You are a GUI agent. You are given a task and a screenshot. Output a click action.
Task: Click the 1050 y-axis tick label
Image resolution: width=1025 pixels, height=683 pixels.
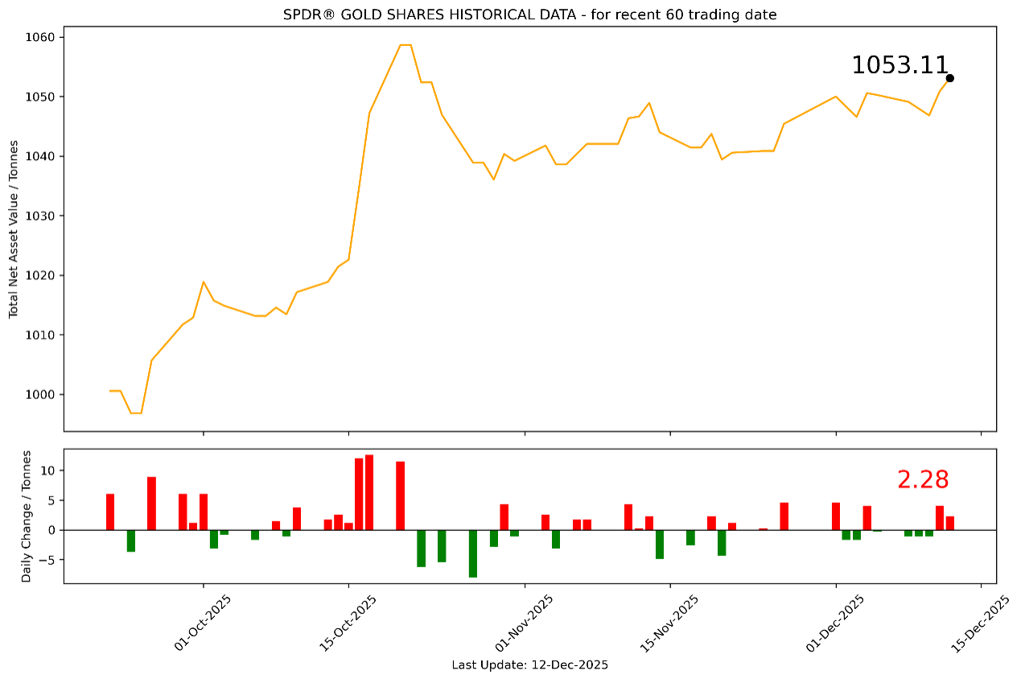click(41, 97)
